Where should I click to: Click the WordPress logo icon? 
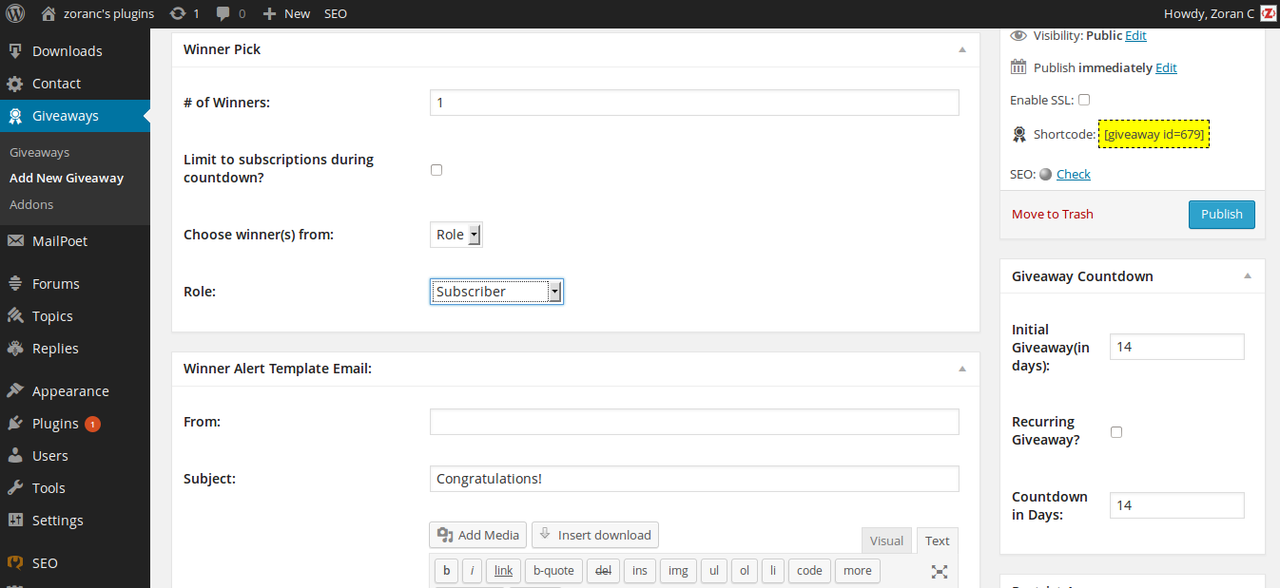[x=15, y=13]
